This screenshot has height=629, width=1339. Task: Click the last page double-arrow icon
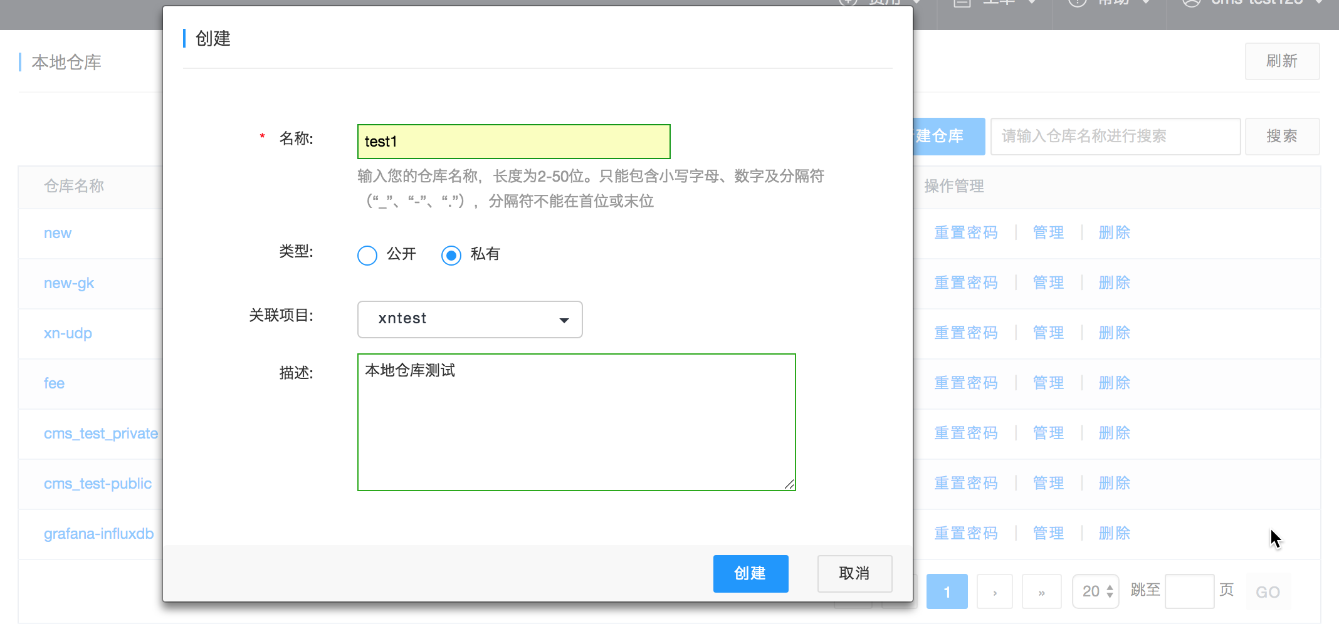point(1041,591)
